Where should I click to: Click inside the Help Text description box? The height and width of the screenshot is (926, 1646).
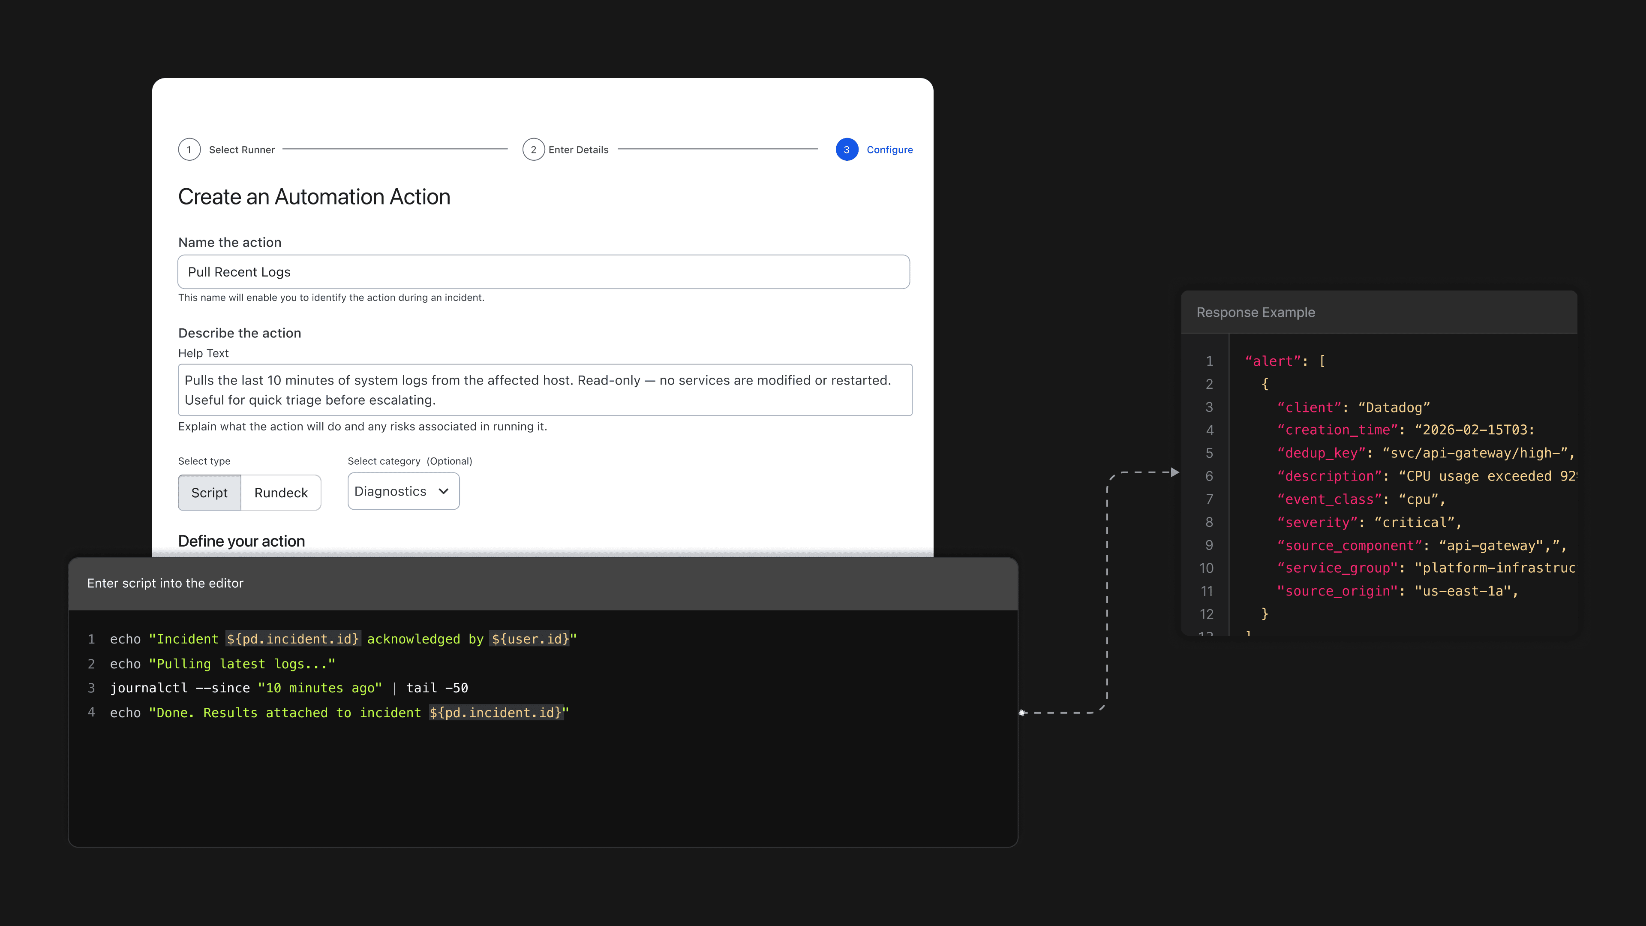click(544, 390)
